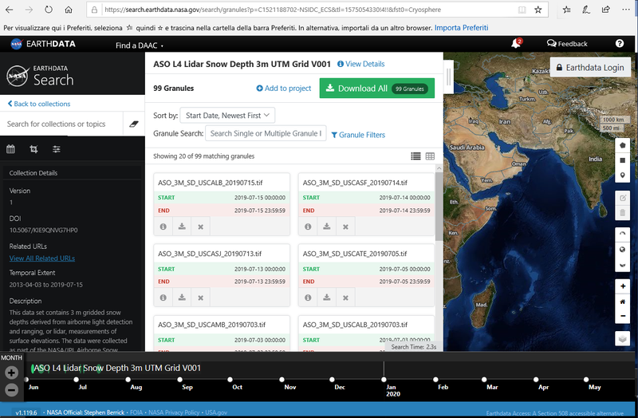Download granule ASO_3M_SD_USCALB_20190715.tif
The height and width of the screenshot is (418, 638).
click(x=182, y=227)
